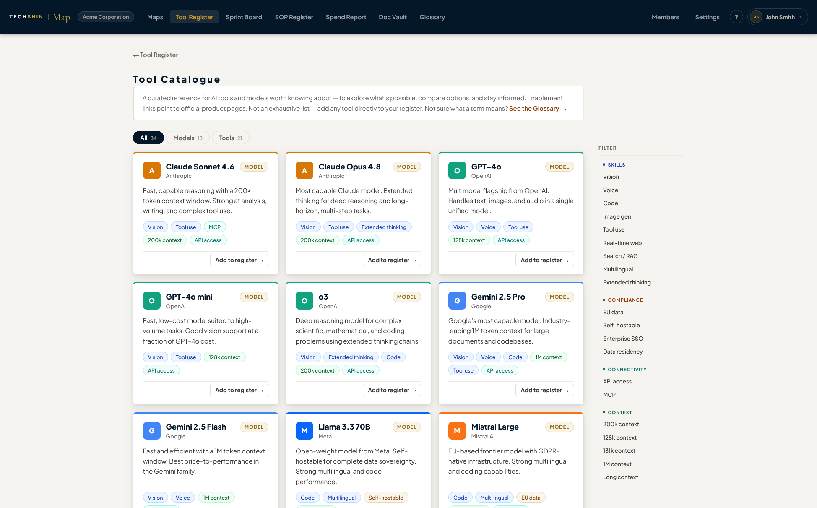
Task: Click the Gemini 2.5 Flash Google logo icon
Action: [x=151, y=431]
